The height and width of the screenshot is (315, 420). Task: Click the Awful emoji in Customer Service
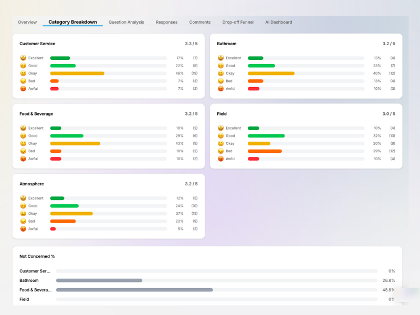pos(23,89)
